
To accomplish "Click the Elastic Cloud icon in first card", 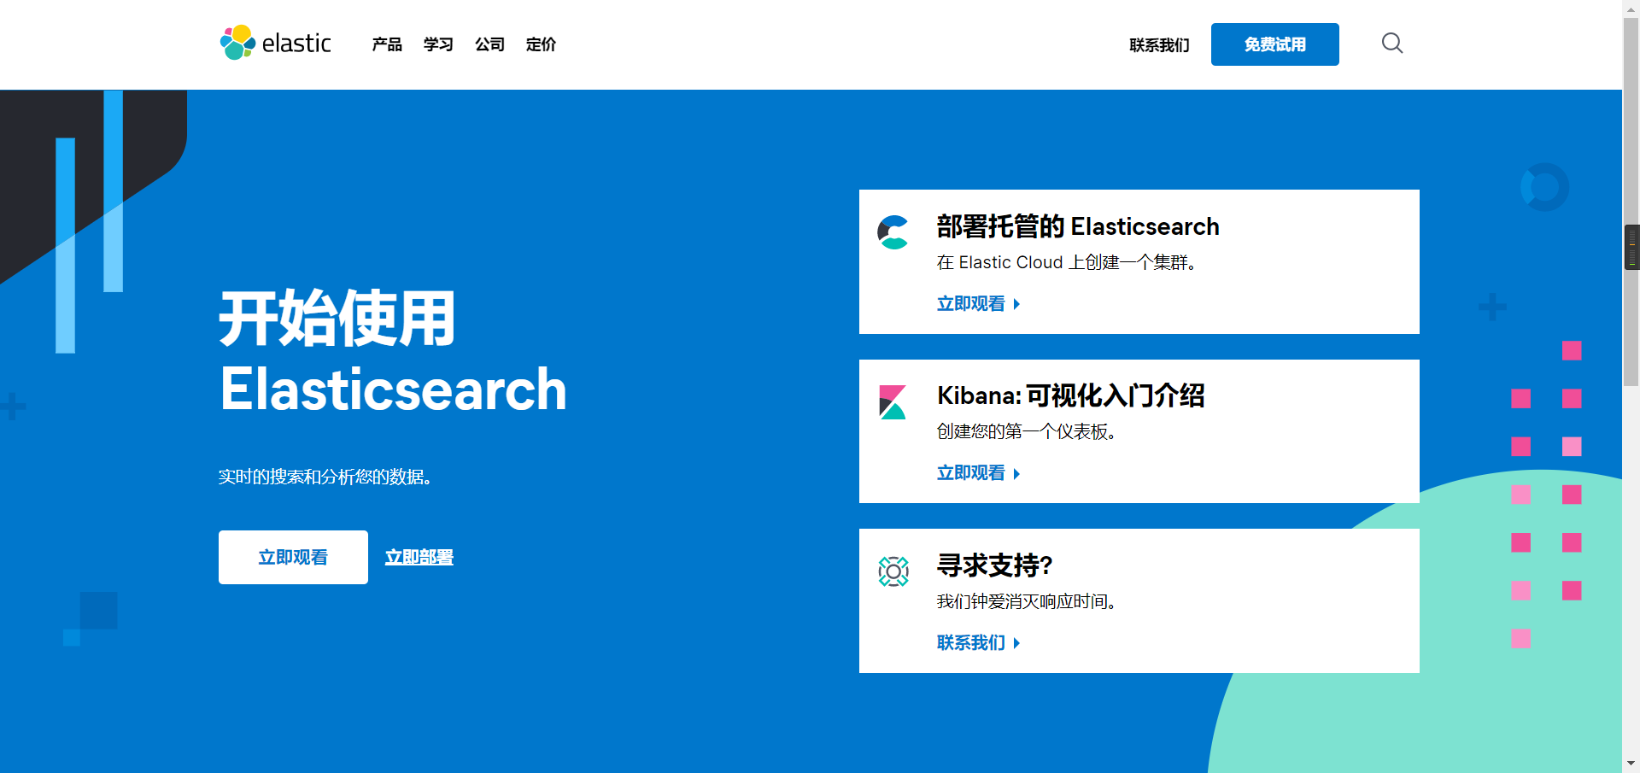I will [893, 231].
